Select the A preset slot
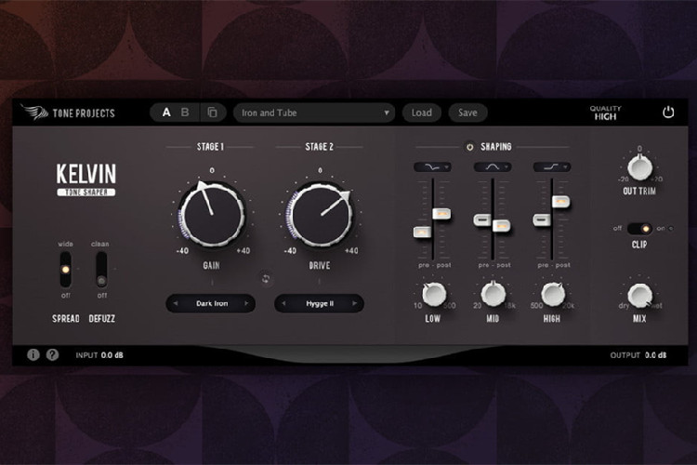This screenshot has height=465, width=697. pyautogui.click(x=166, y=113)
